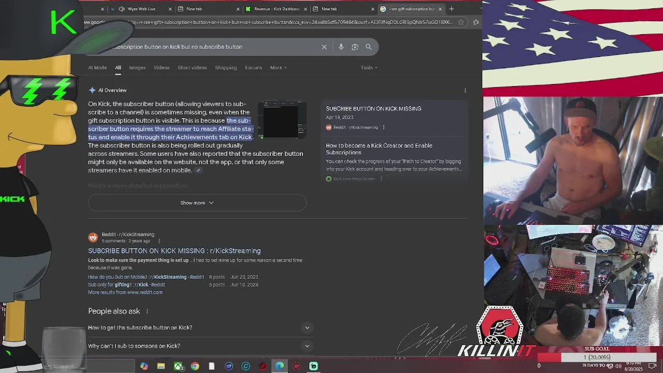The width and height of the screenshot is (663, 373).
Task: Open Google Chrome from the taskbar
Action: 195,366
